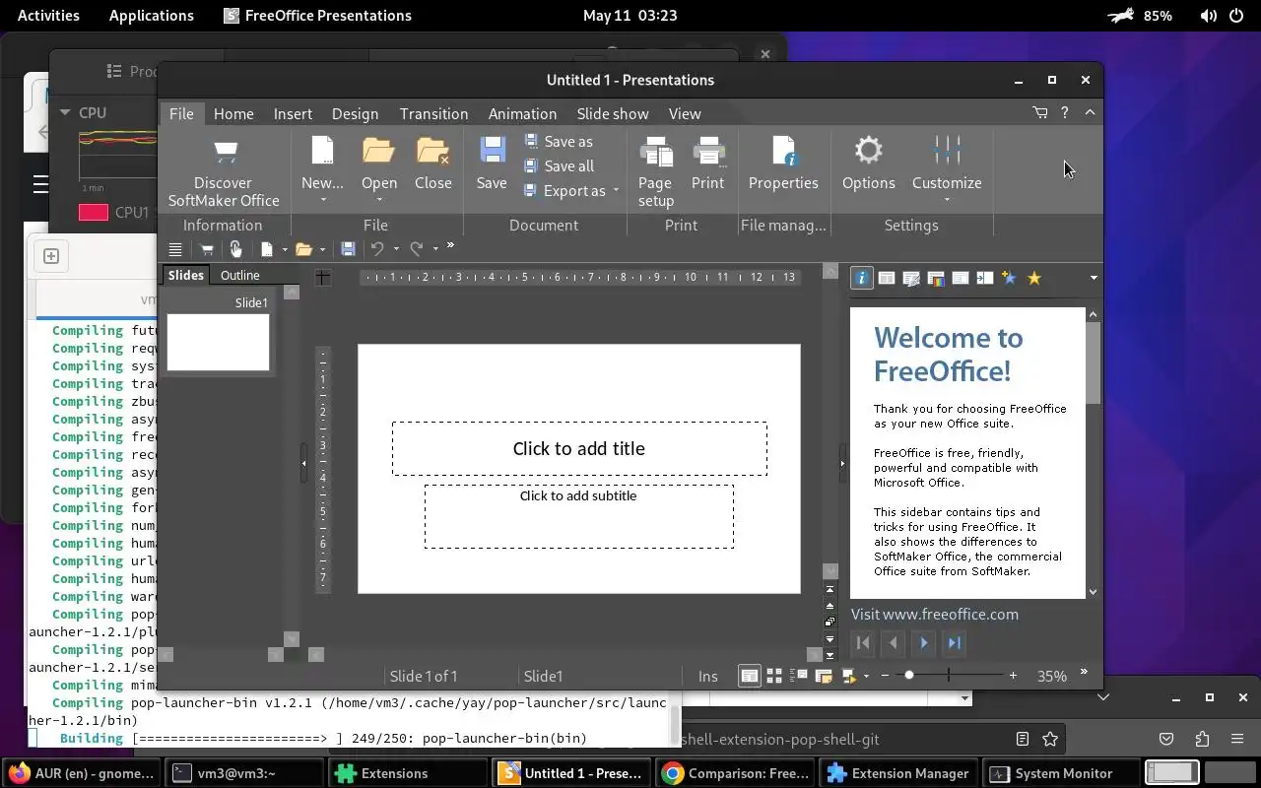The height and width of the screenshot is (788, 1261).
Task: Click the help question mark in ribbon corner
Action: point(1064,113)
